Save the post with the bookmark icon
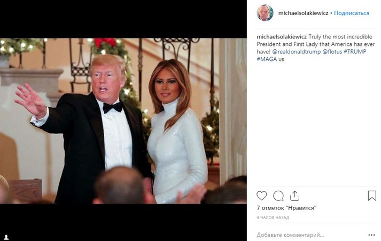This screenshot has width=381, height=241. 372,196
